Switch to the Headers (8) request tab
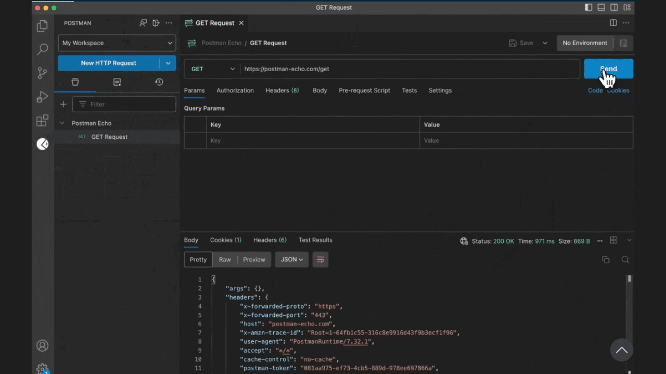 tap(282, 90)
